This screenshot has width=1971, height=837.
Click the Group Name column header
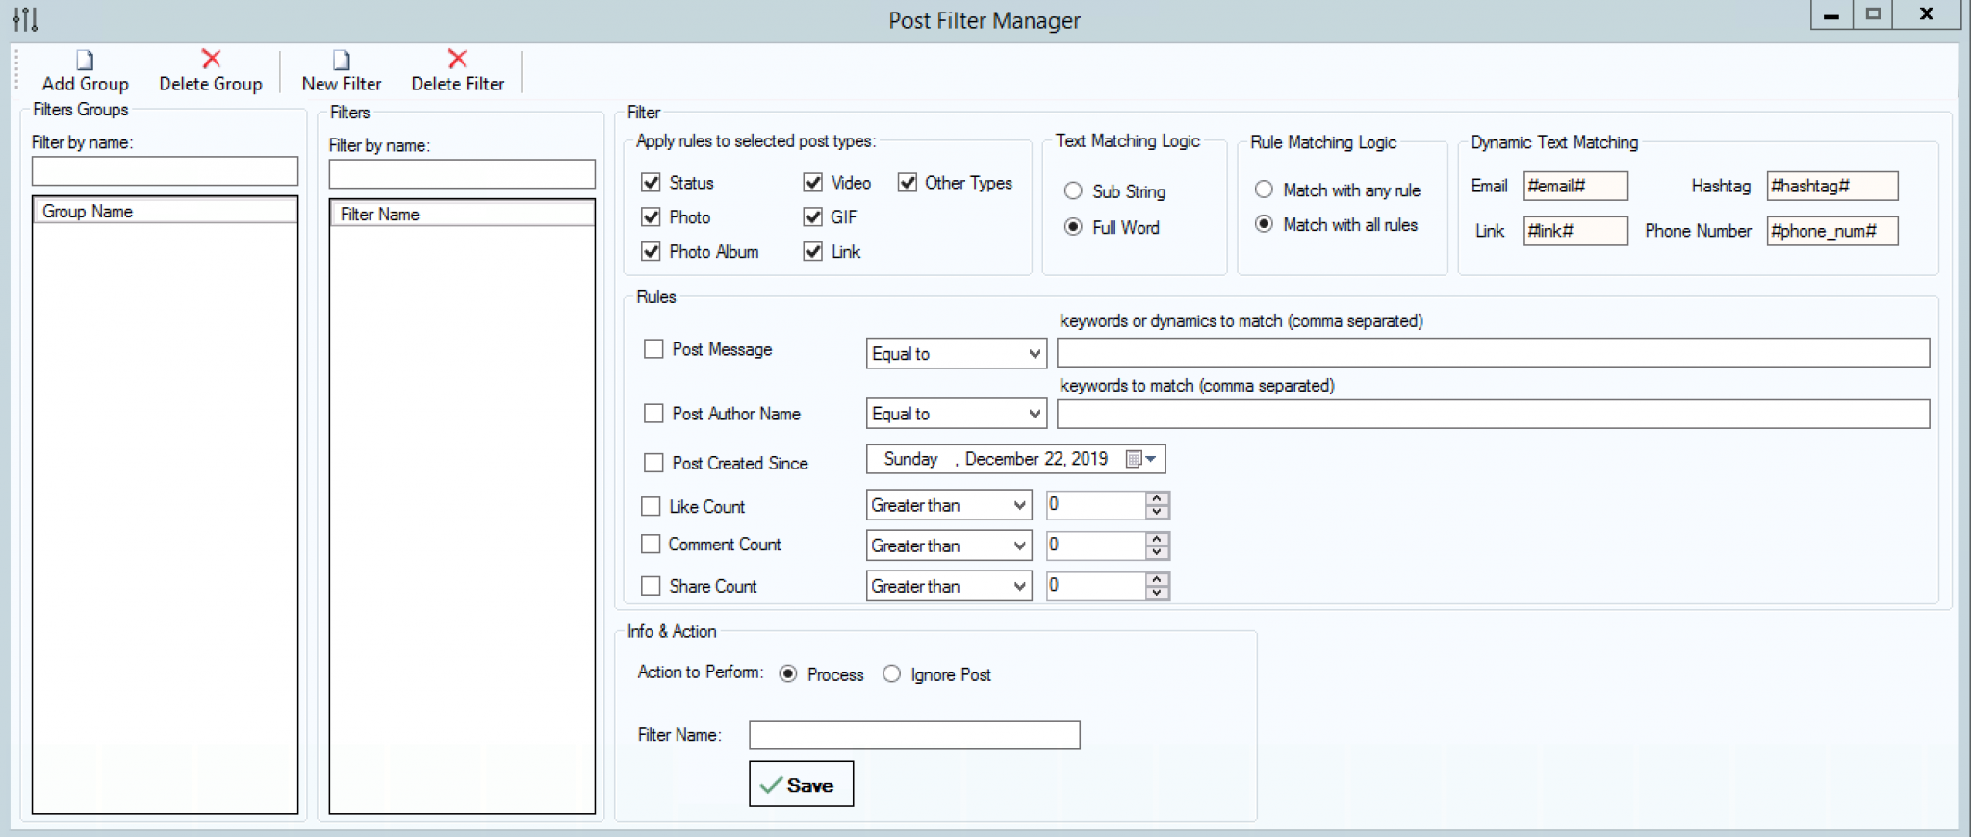(165, 212)
